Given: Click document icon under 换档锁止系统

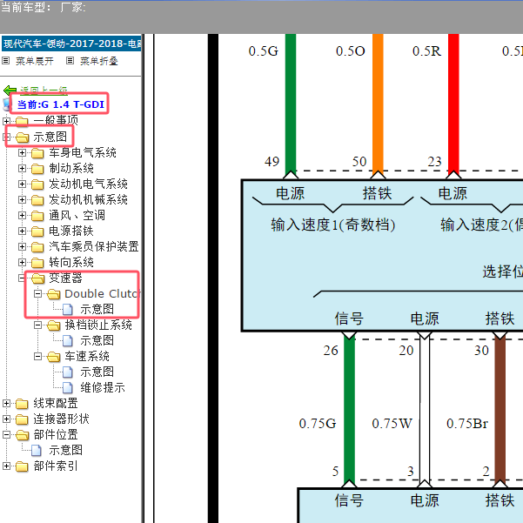Looking at the screenshot, I should click(x=68, y=340).
